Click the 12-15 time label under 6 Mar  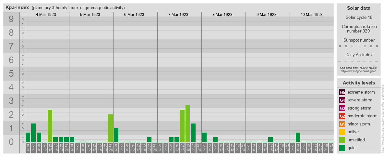coord(138,148)
